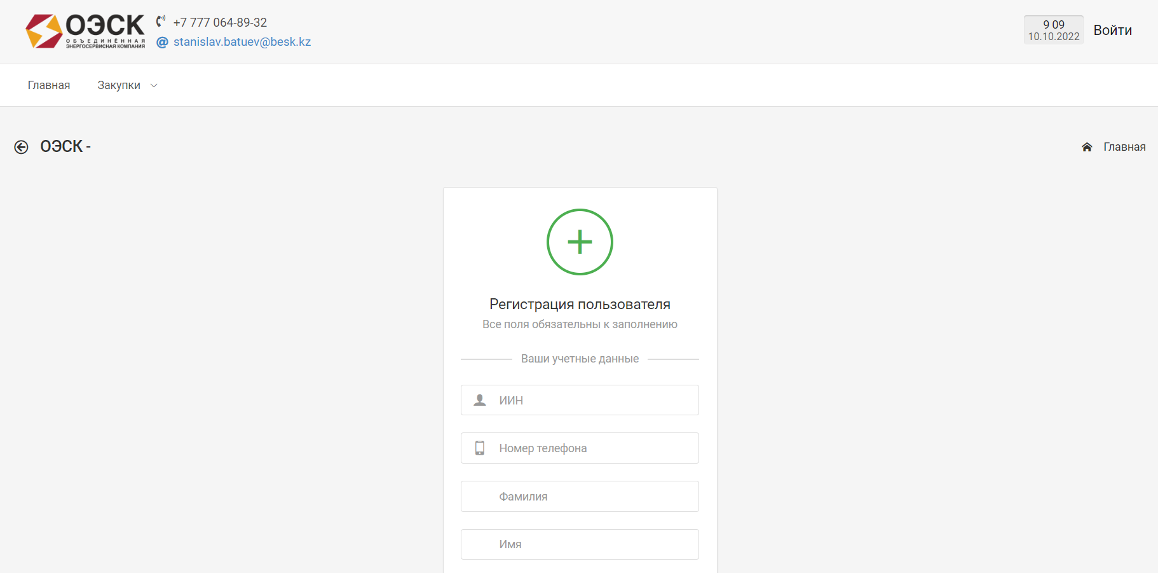
Task: Click the mobile icon in phone field
Action: 480,448
